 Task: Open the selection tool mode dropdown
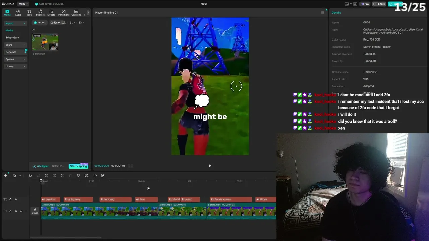click(20, 176)
